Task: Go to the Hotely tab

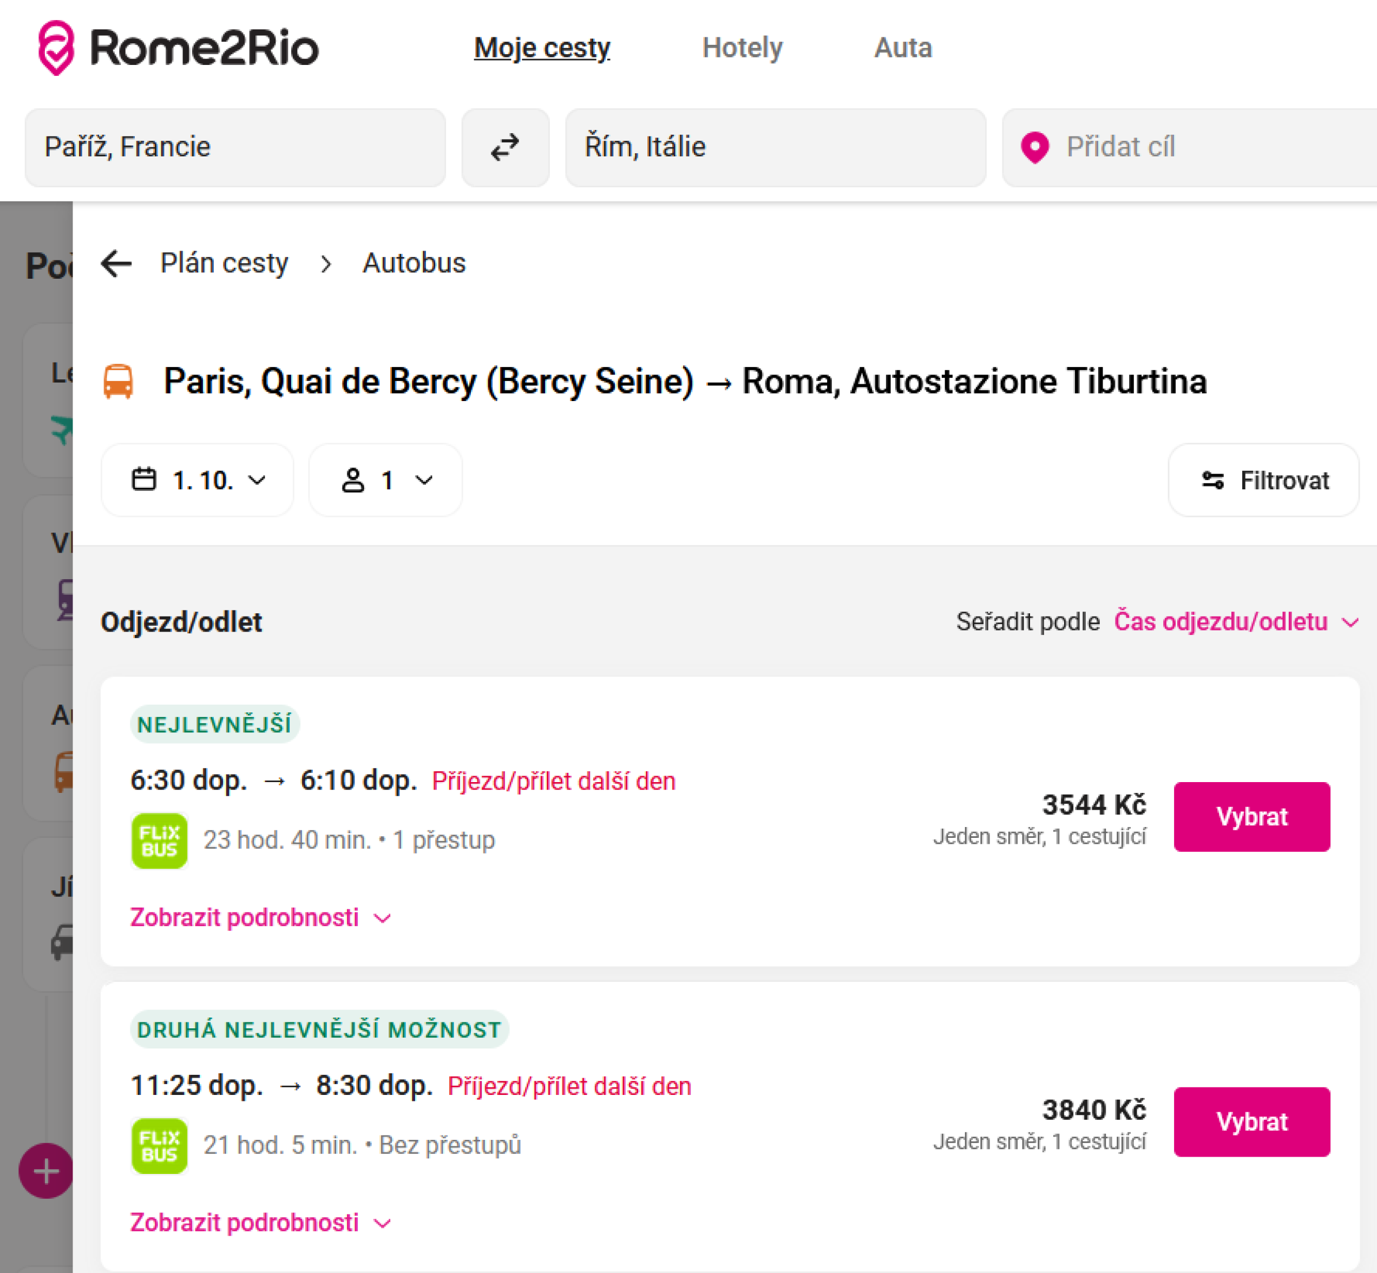Action: point(742,48)
